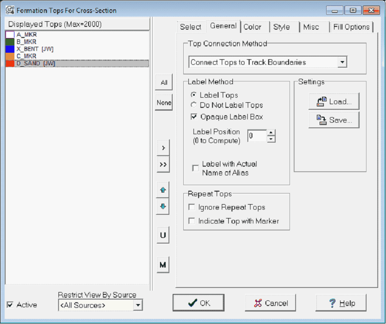Select the Do Not Label Tops radio button
The image size is (386, 324).
click(x=194, y=105)
